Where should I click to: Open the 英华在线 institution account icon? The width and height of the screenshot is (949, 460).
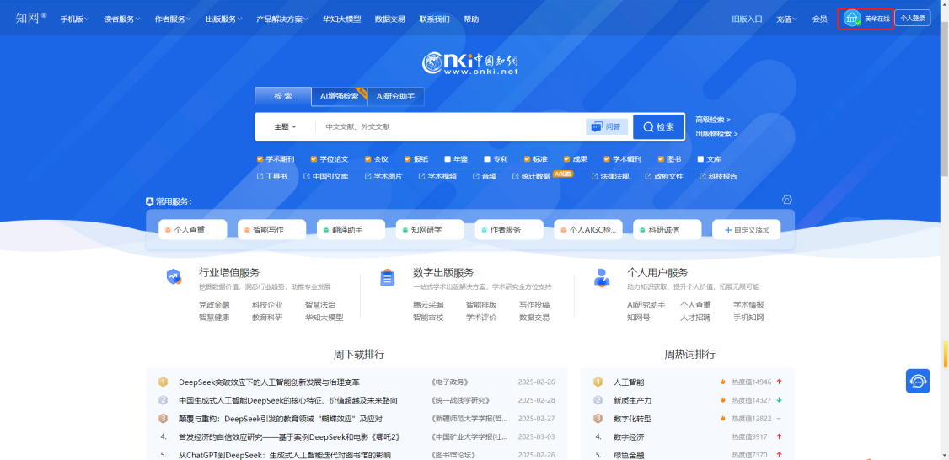(x=852, y=19)
